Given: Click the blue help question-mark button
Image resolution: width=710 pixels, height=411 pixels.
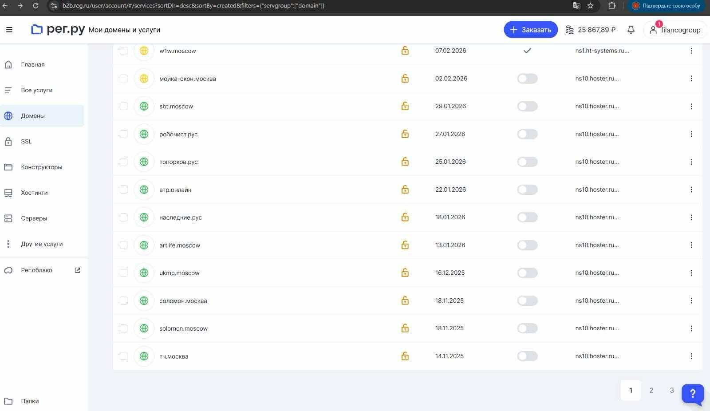Looking at the screenshot, I should click(692, 393).
